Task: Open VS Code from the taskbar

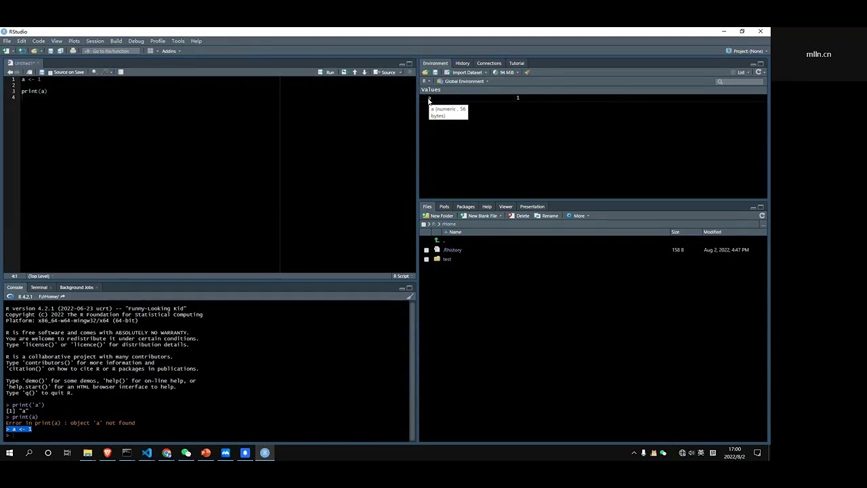Action: pos(147,453)
